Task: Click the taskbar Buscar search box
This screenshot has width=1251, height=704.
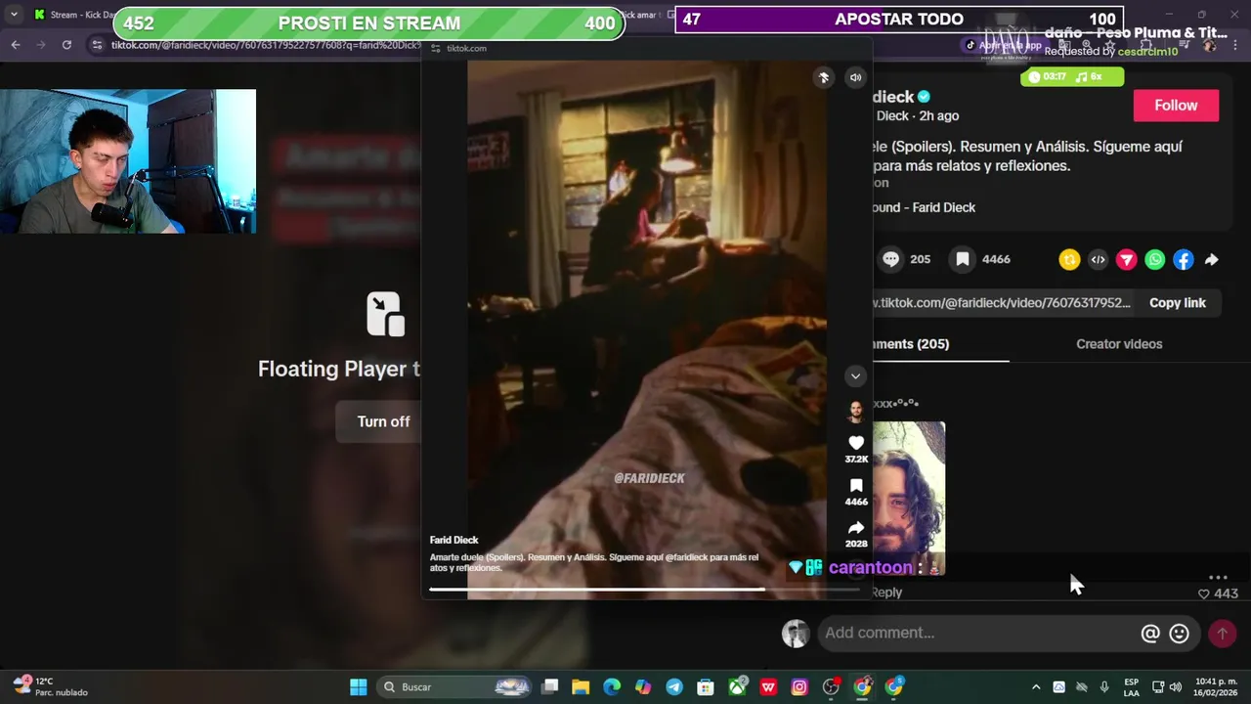Action: click(454, 687)
